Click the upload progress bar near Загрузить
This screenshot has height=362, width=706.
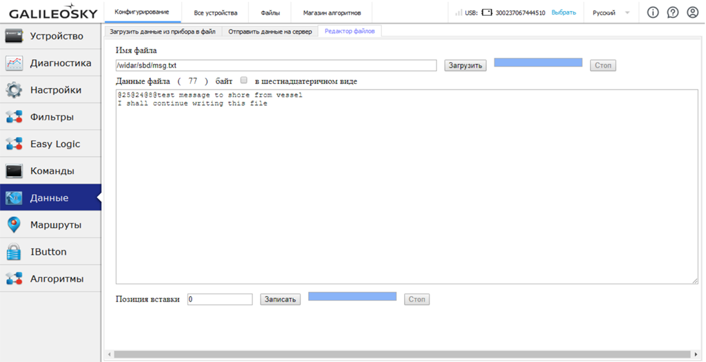538,63
